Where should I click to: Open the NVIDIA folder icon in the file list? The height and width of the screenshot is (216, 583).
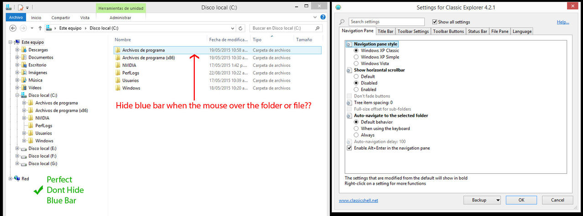coord(118,65)
